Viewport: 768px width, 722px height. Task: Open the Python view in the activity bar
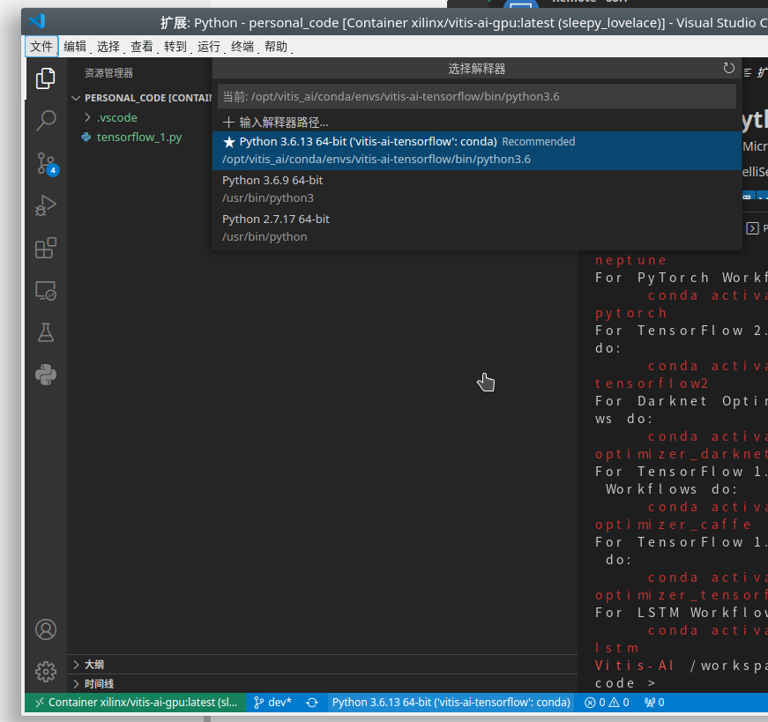[x=46, y=376]
